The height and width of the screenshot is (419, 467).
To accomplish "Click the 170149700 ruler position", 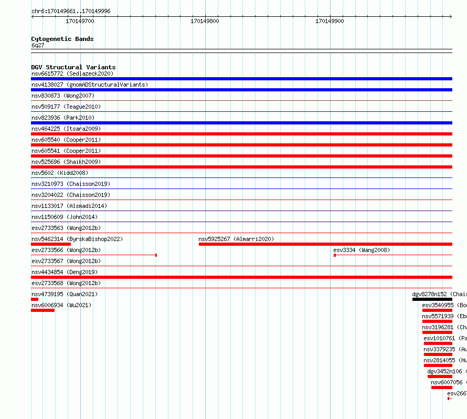I will pyautogui.click(x=80, y=21).
